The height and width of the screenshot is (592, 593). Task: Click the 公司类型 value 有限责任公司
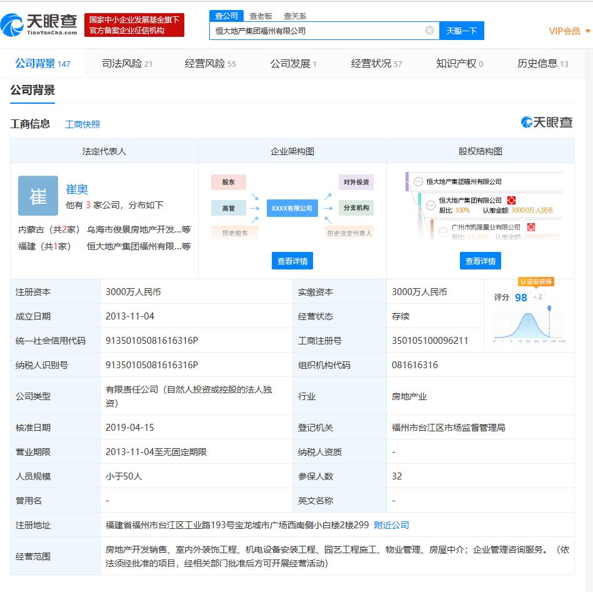[189, 396]
